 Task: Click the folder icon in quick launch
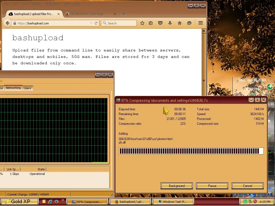(x=44, y=202)
